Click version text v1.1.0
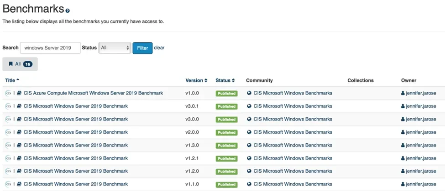445x191 pixels. [192, 184]
